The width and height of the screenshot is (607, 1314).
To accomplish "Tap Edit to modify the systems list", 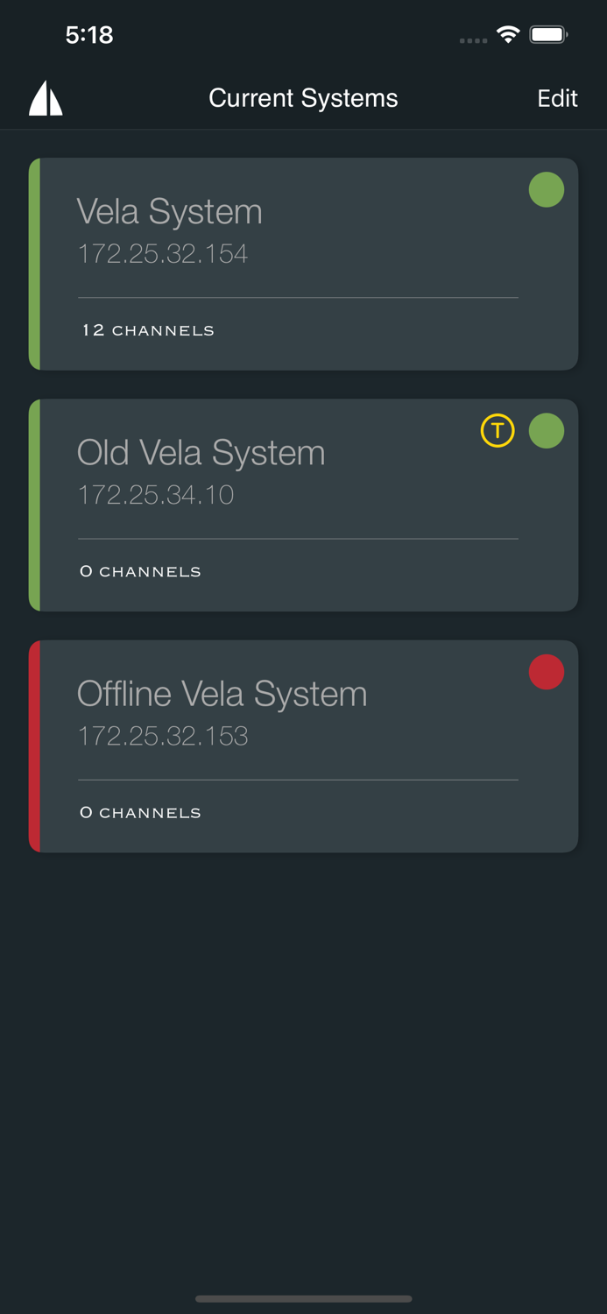I will click(557, 98).
